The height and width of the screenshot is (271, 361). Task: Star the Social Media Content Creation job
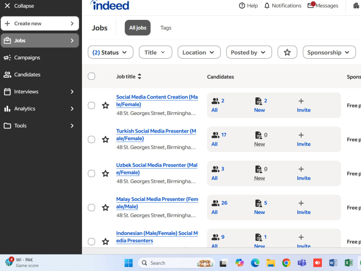coord(105,105)
